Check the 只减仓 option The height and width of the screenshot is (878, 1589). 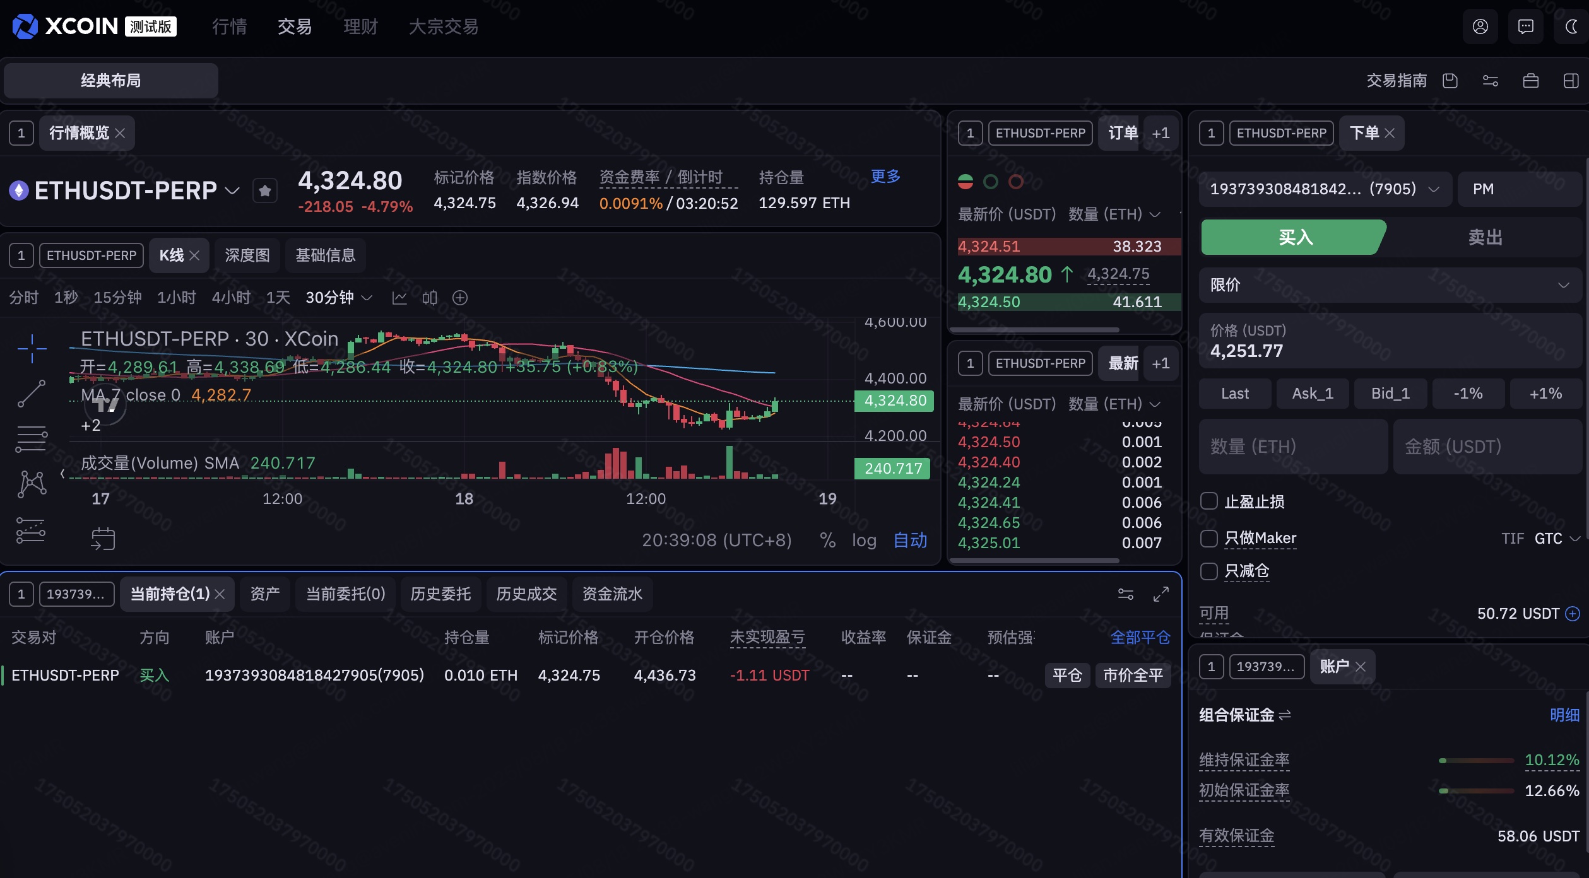pyautogui.click(x=1209, y=571)
